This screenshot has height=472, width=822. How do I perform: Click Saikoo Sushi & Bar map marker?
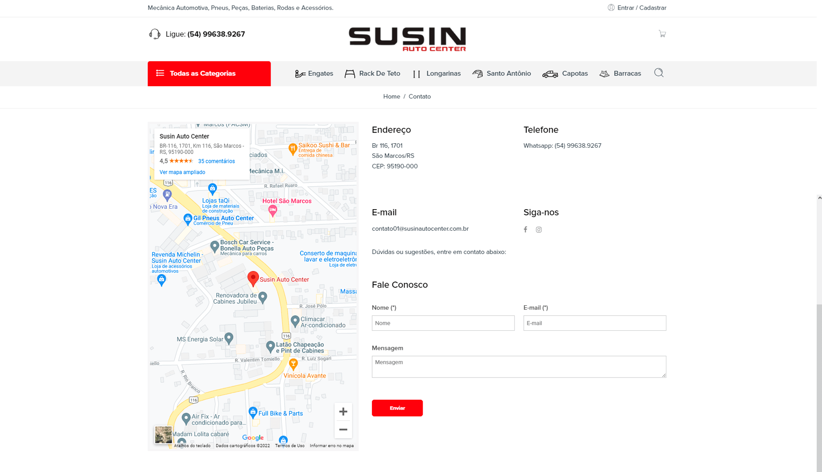tap(293, 149)
